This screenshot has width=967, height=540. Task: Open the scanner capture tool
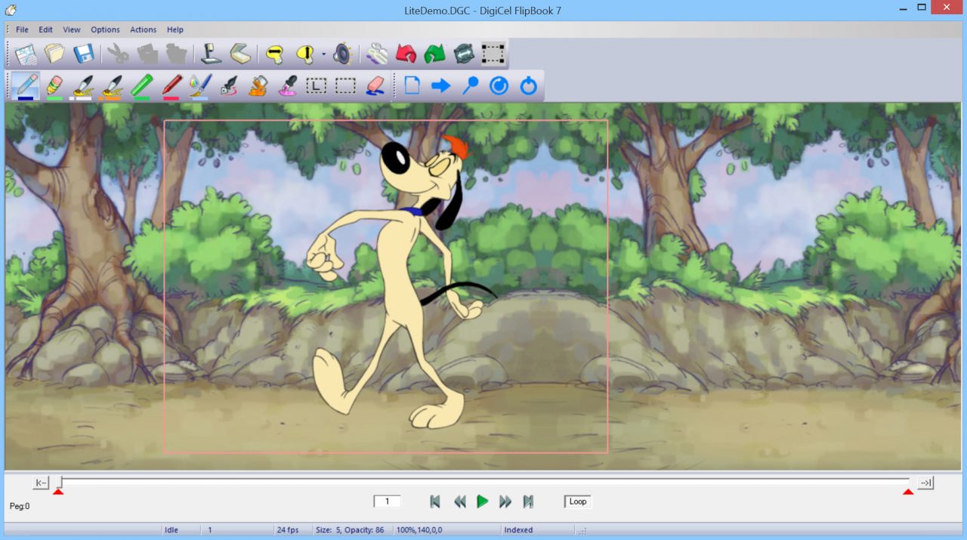coord(239,54)
